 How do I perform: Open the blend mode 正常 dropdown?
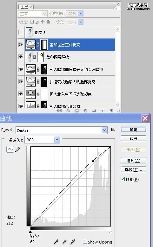pos(44,14)
